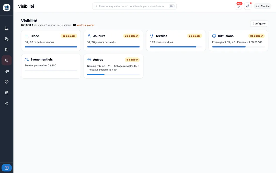
Task: Click the Autres target icon
Action: [89, 60]
